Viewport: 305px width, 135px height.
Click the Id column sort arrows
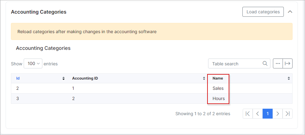click(x=64, y=79)
